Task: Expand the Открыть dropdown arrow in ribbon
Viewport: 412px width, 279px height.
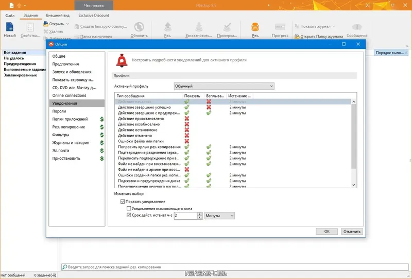Action: [x=67, y=24]
